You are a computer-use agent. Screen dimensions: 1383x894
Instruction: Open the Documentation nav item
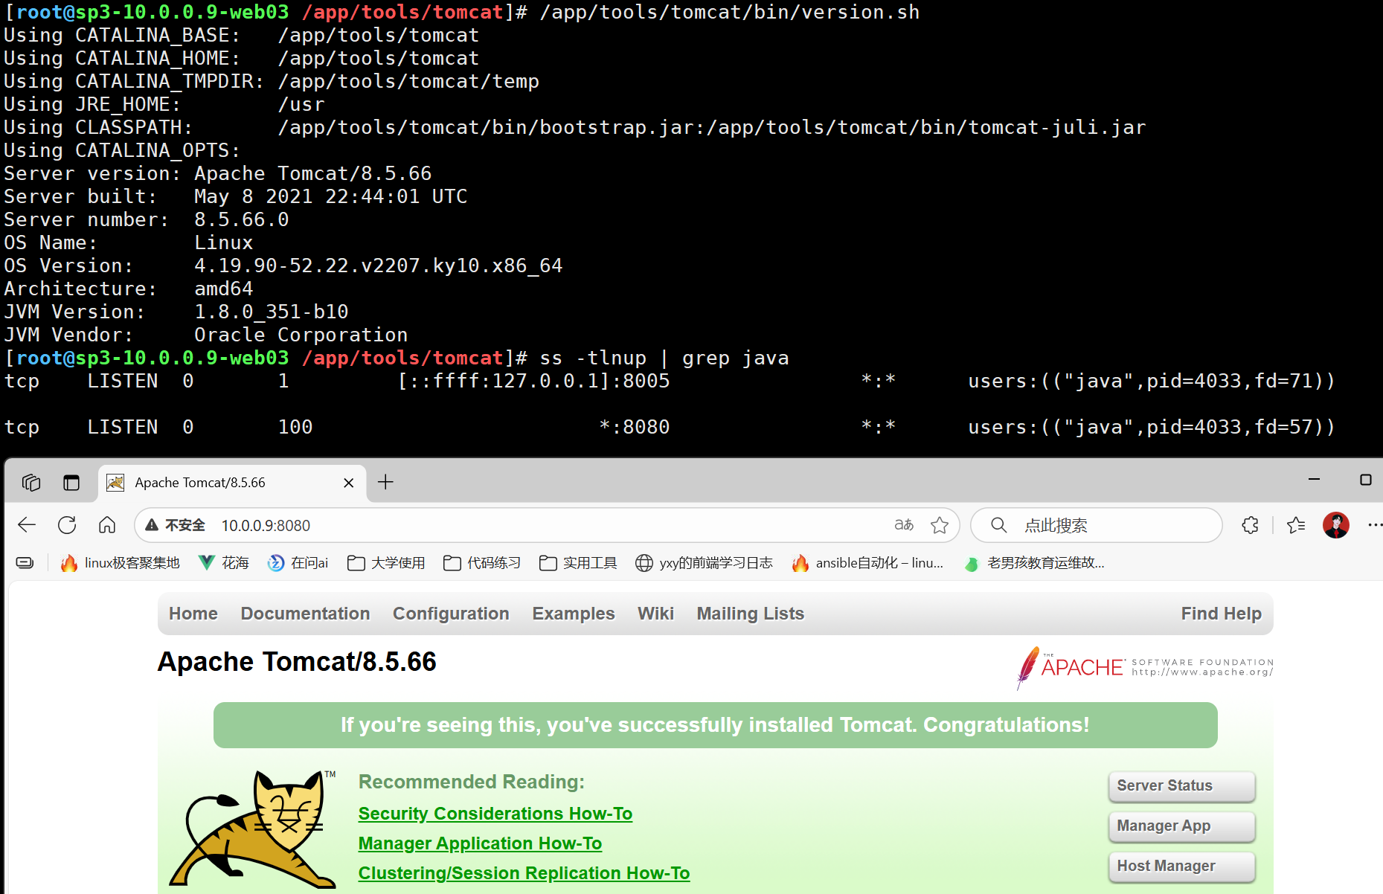tap(305, 614)
